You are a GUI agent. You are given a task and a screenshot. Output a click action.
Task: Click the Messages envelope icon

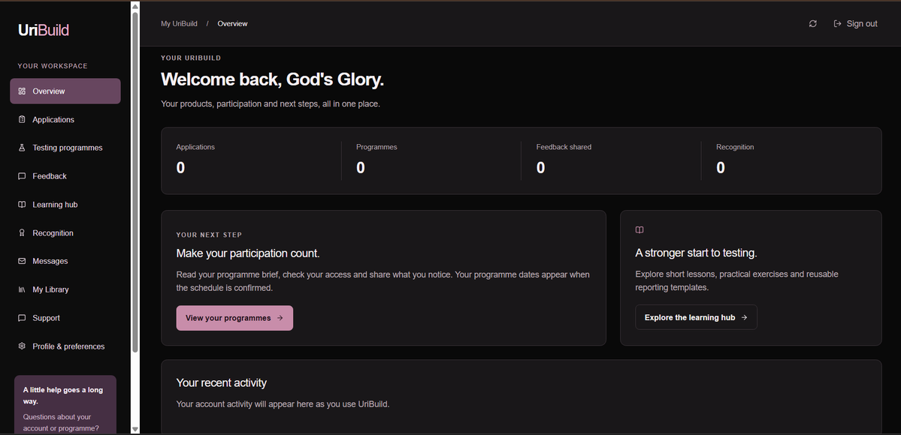[x=22, y=261]
